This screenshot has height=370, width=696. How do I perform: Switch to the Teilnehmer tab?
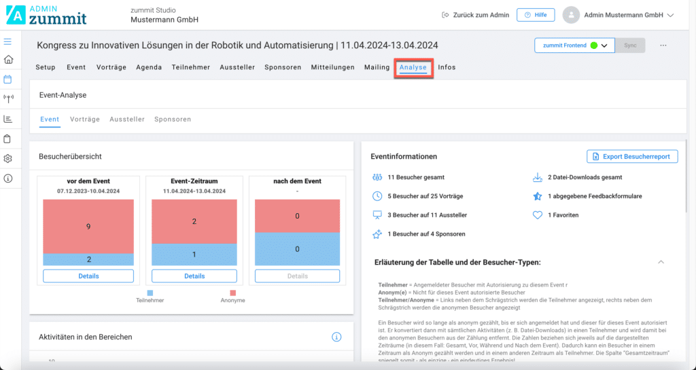tap(191, 67)
